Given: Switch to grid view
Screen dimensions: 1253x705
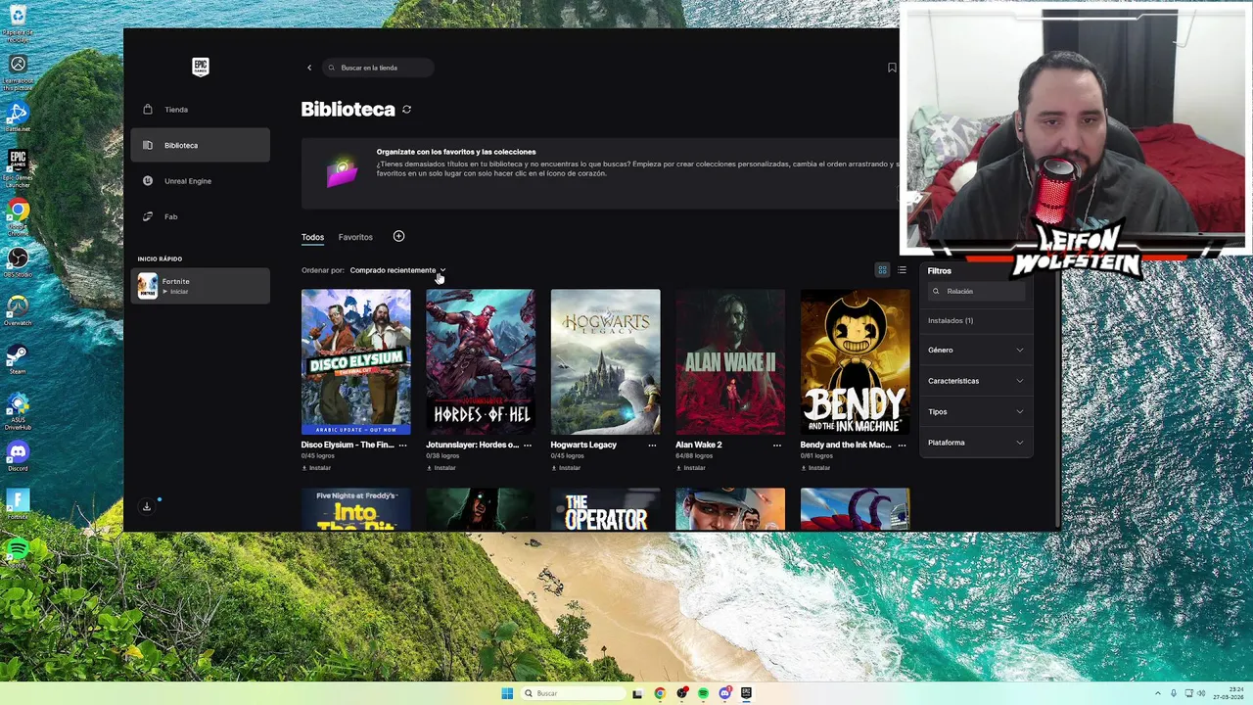Looking at the screenshot, I should click(x=882, y=270).
